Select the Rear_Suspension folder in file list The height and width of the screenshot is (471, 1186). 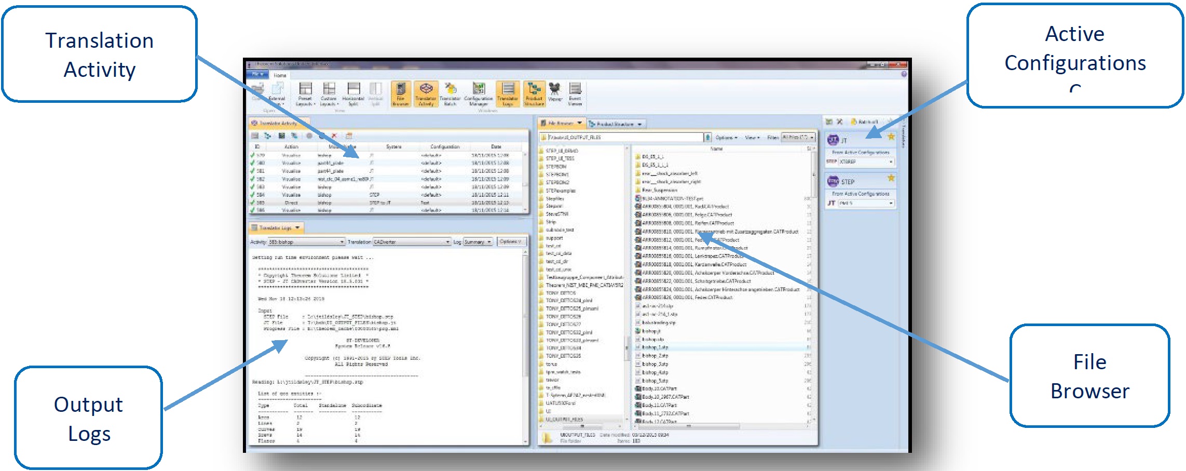(x=657, y=190)
